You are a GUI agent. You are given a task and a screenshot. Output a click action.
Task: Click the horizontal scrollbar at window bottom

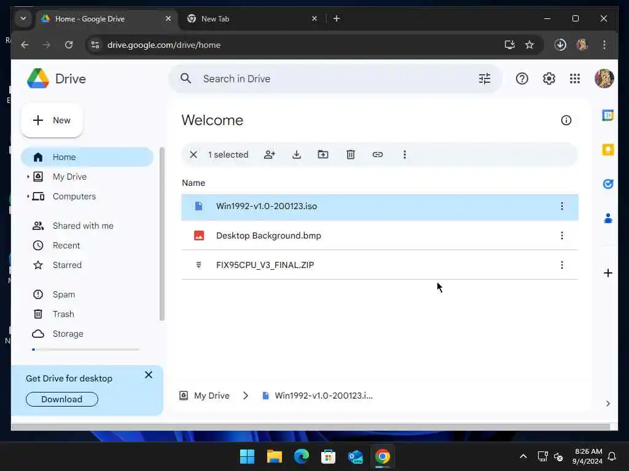pyautogui.click(x=310, y=427)
